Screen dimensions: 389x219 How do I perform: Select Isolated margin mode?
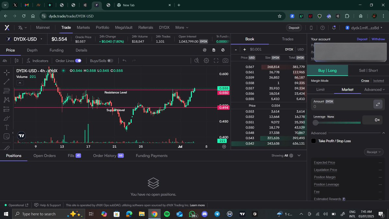378,81
